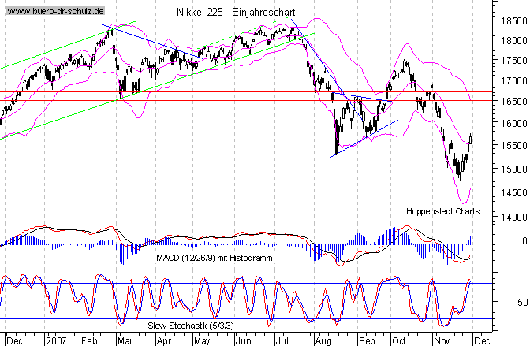530x346 pixels.
Task: Select the Mar label on the time axis
Action: point(126,342)
